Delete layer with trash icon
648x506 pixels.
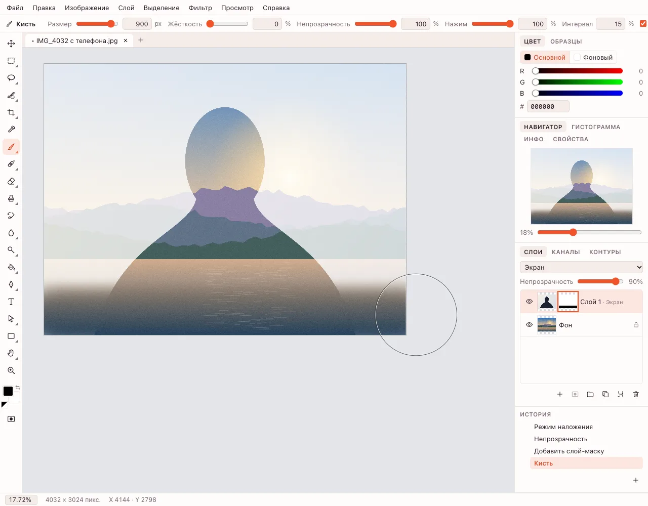(x=636, y=394)
